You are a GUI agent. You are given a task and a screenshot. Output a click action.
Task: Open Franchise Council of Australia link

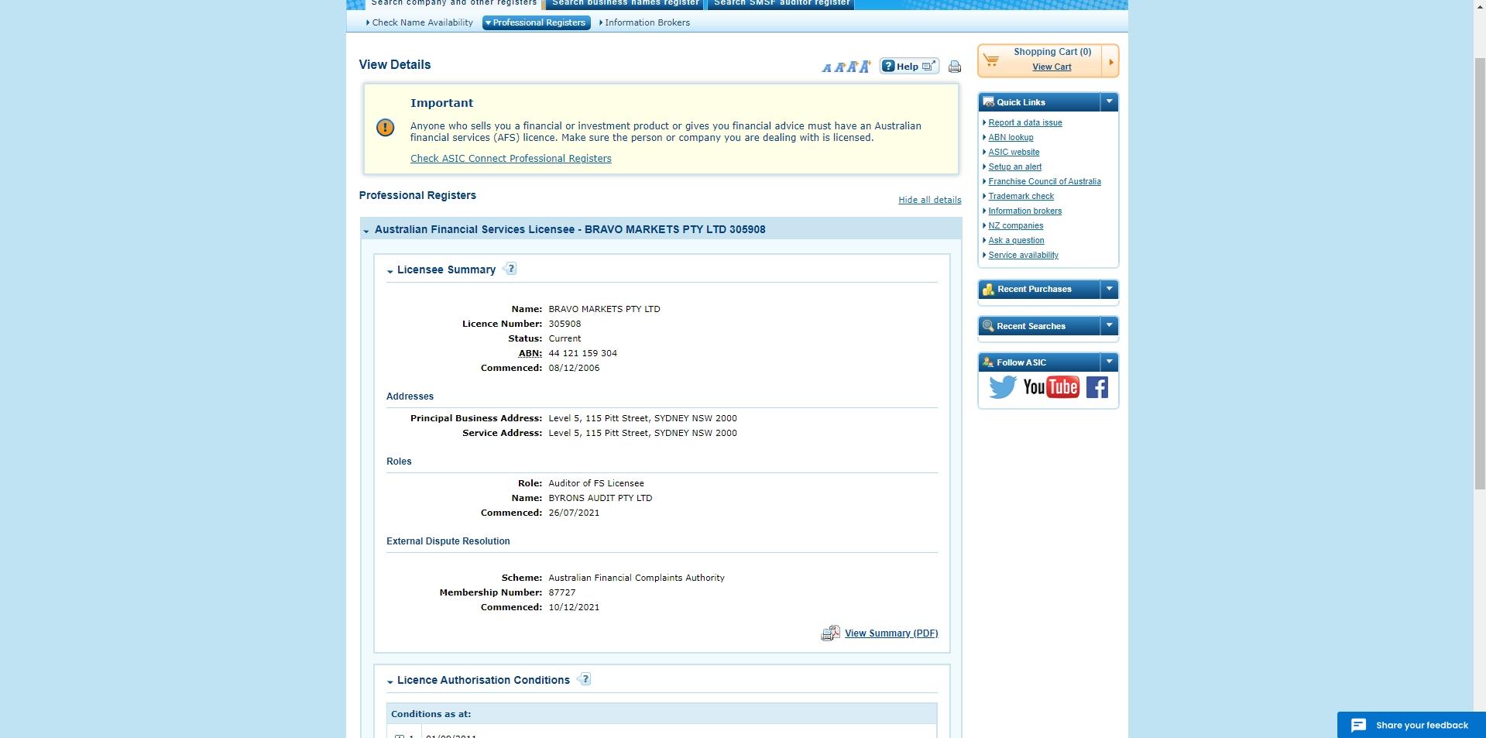pyautogui.click(x=1045, y=181)
